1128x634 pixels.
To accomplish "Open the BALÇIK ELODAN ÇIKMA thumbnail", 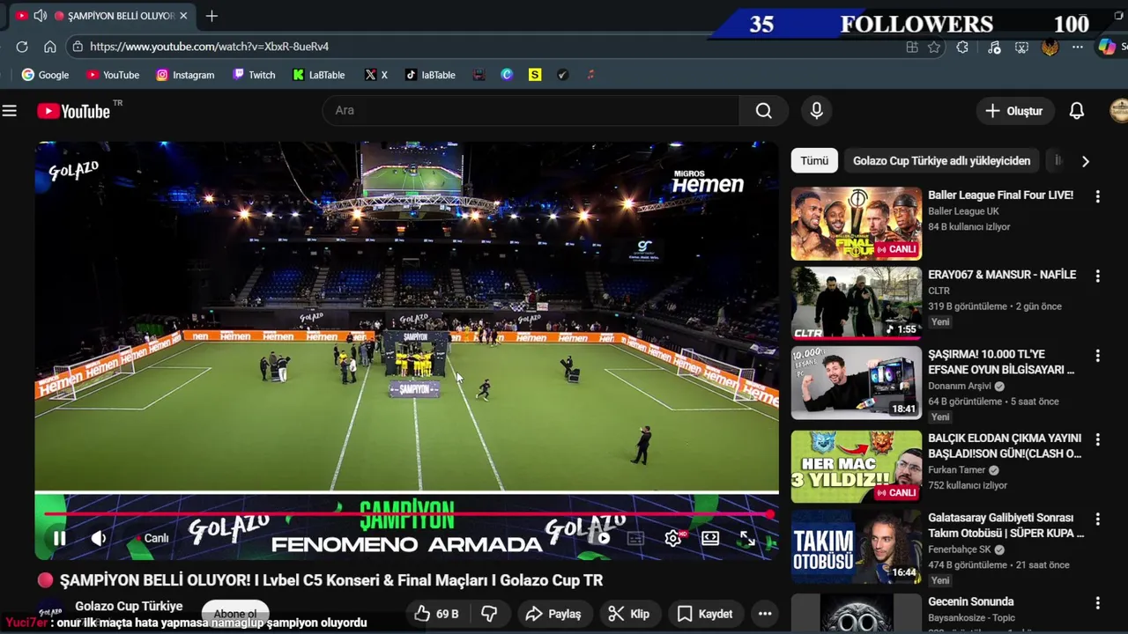I will point(856,466).
